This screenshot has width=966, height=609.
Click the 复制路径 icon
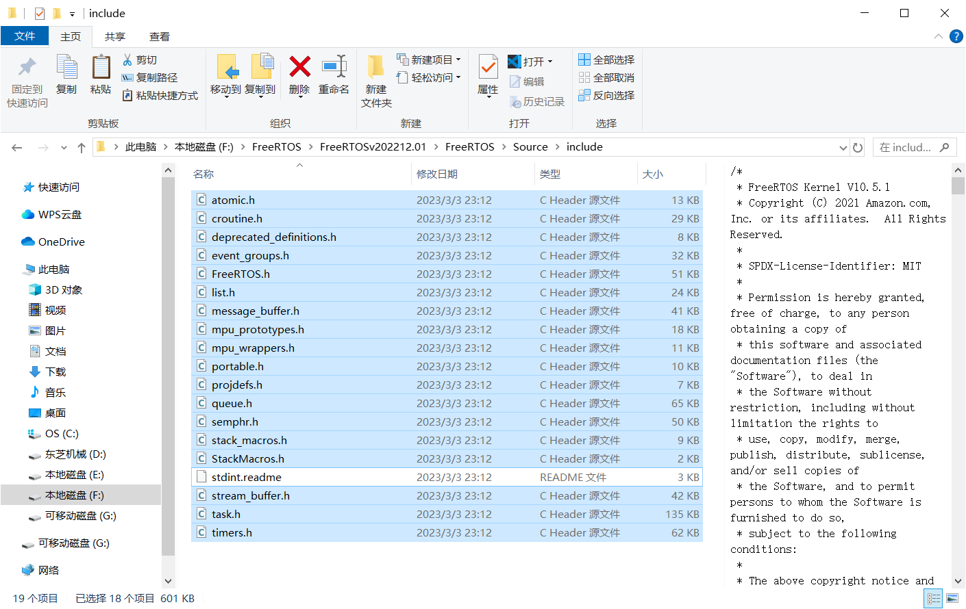(127, 78)
